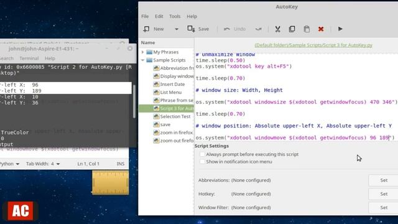This screenshot has height=224, width=398.
Task: Open the AutoKey File menu
Action: pyautogui.click(x=145, y=16)
